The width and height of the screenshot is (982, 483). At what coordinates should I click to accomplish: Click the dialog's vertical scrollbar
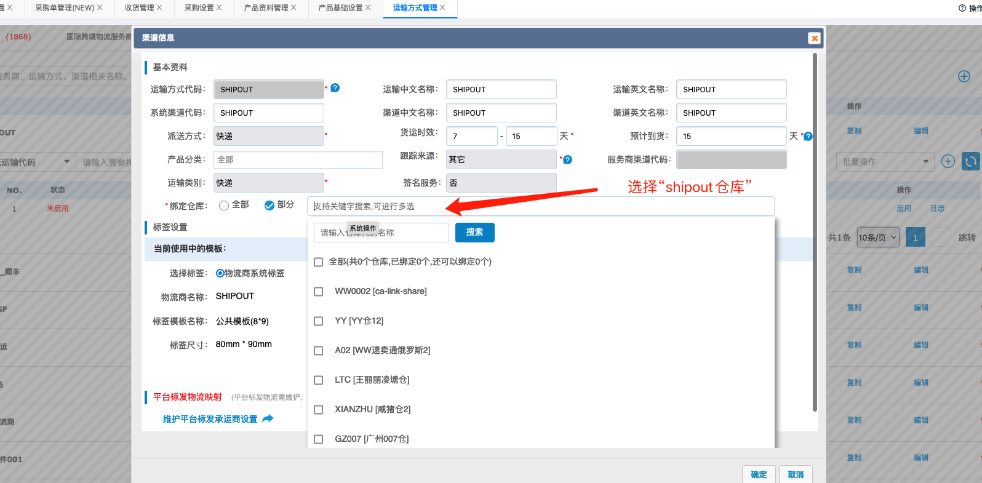(x=815, y=232)
